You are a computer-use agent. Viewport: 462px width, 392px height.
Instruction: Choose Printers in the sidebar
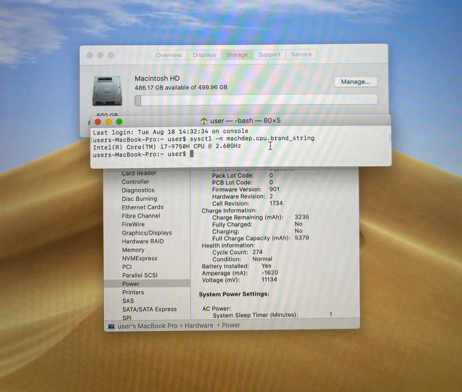133,292
